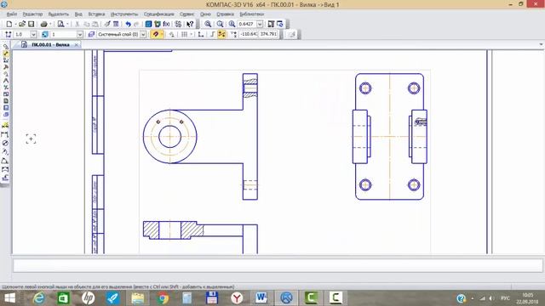Open the Редактор menu
Image resolution: width=545 pixels, height=306 pixels.
32,14
